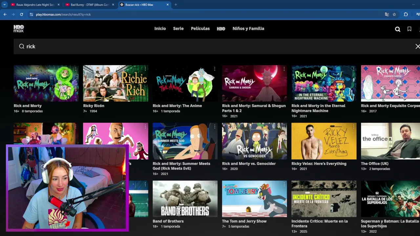Open options dots on vs. Genocider card
This screenshot has height=236, width=420.
tap(284, 127)
